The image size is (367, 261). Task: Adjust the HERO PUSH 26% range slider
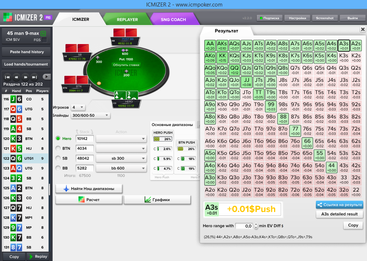click(x=163, y=139)
